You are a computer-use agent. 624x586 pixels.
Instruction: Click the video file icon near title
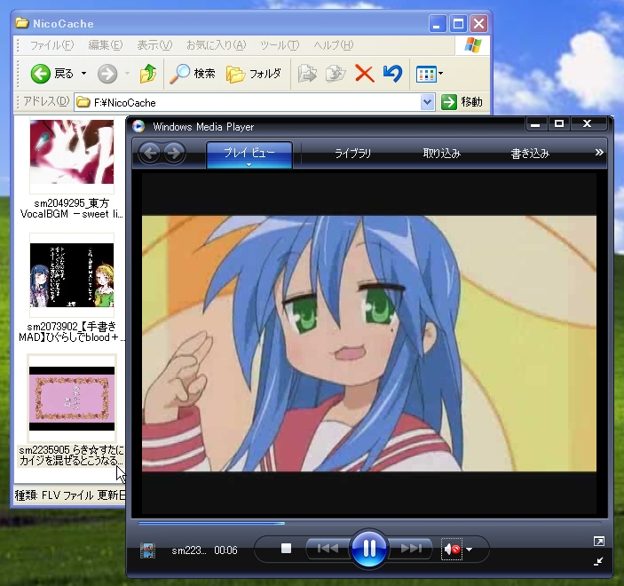(147, 550)
